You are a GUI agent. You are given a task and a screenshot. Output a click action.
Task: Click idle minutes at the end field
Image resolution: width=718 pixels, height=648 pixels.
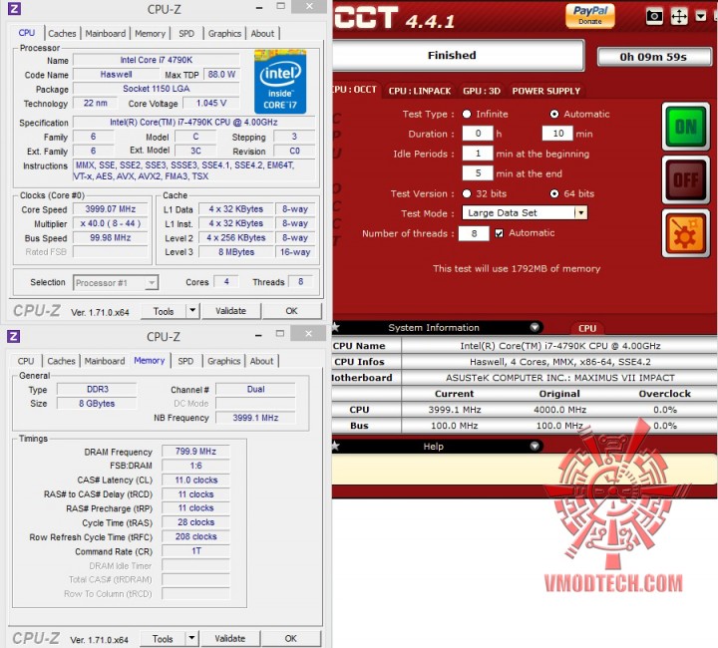(x=478, y=173)
